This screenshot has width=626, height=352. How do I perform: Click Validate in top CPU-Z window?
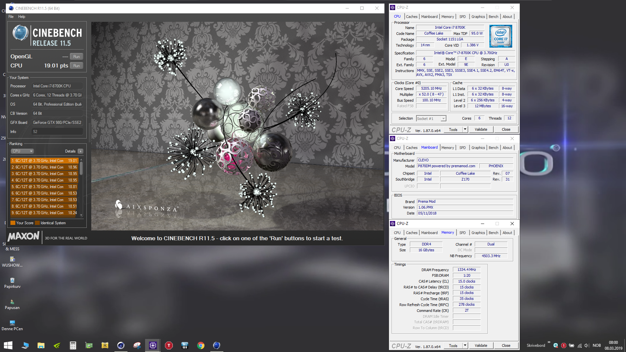481,129
